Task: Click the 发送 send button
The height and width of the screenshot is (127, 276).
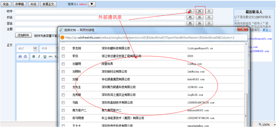Action: click(6, 4)
